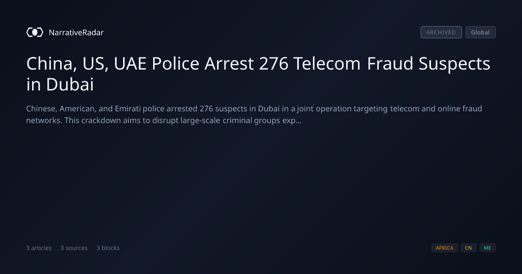Screen dimensions: 522x274
Task: Open the NarrativeRadar brand name link
Action: point(76,32)
